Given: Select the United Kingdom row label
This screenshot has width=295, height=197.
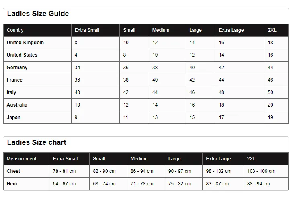Looking at the screenshot, I should [25, 43].
